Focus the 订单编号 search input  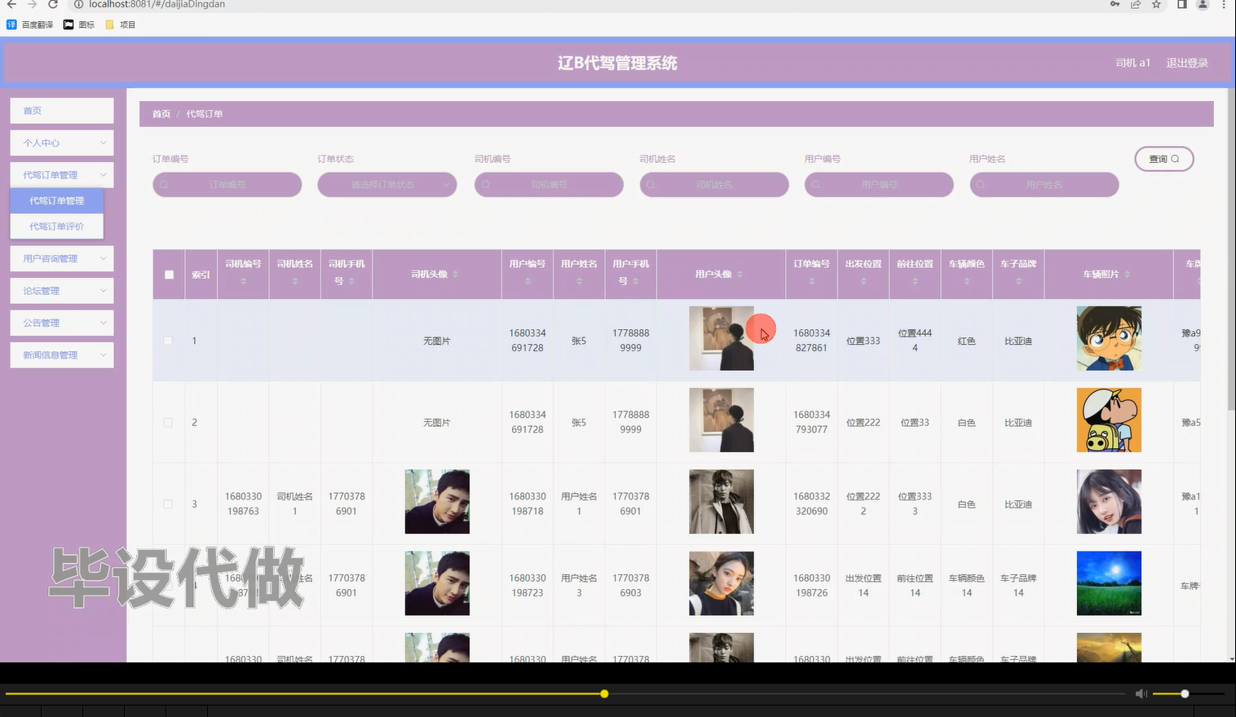click(227, 185)
